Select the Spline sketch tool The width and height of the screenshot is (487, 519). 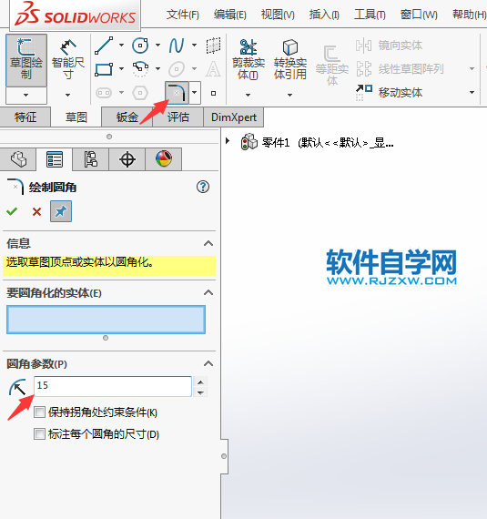[x=177, y=46]
